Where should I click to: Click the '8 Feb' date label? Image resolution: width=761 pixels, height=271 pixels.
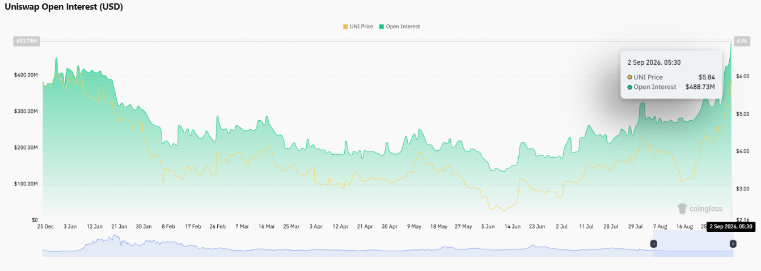168,226
